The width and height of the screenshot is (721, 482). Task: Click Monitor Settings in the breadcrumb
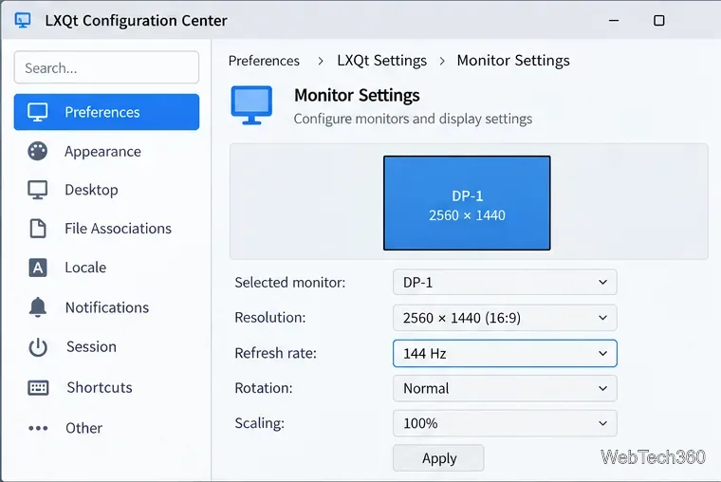pos(513,61)
